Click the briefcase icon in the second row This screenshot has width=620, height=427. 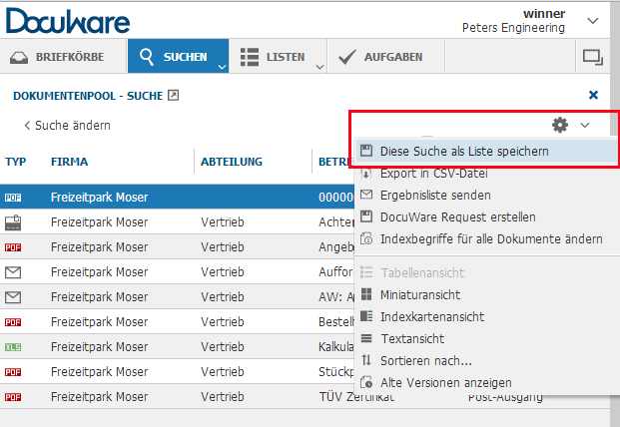tap(13, 221)
